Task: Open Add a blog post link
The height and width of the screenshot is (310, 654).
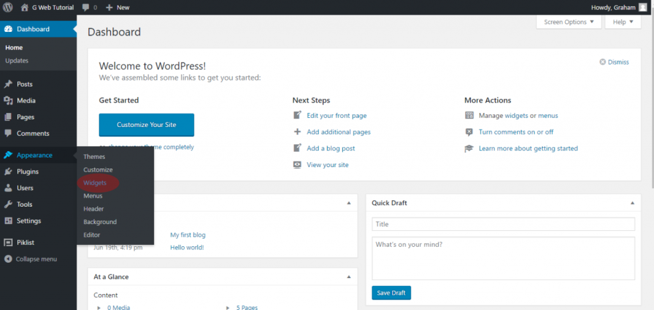Action: (331, 148)
